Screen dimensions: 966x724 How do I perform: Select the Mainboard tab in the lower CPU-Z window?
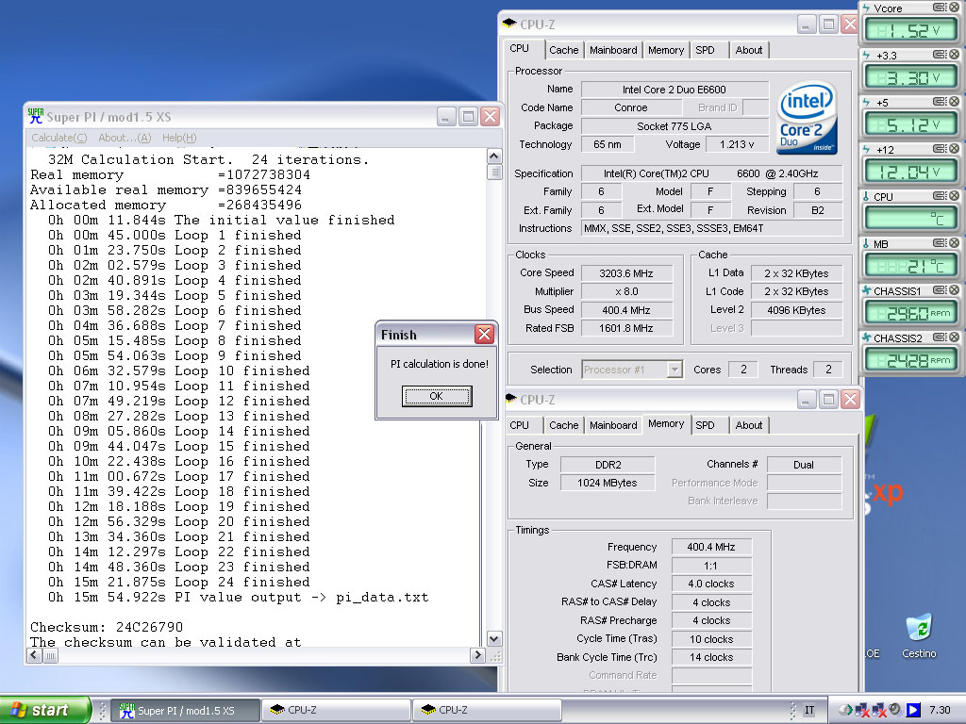(613, 425)
